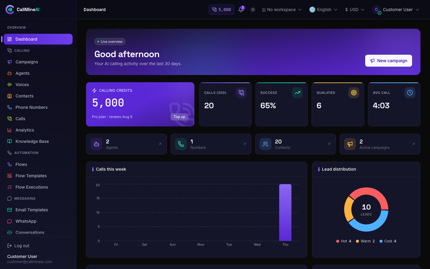
Task: Open Agents in the sidebar
Action: point(38,73)
